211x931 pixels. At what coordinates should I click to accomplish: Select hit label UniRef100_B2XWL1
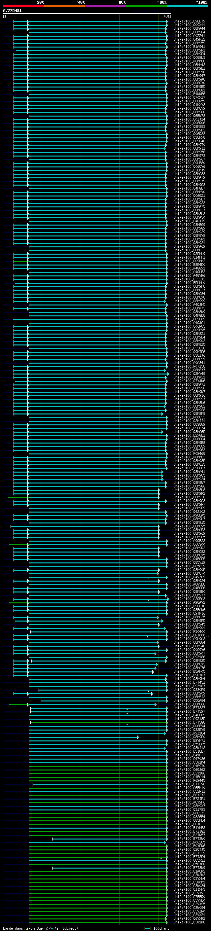click(189, 436)
